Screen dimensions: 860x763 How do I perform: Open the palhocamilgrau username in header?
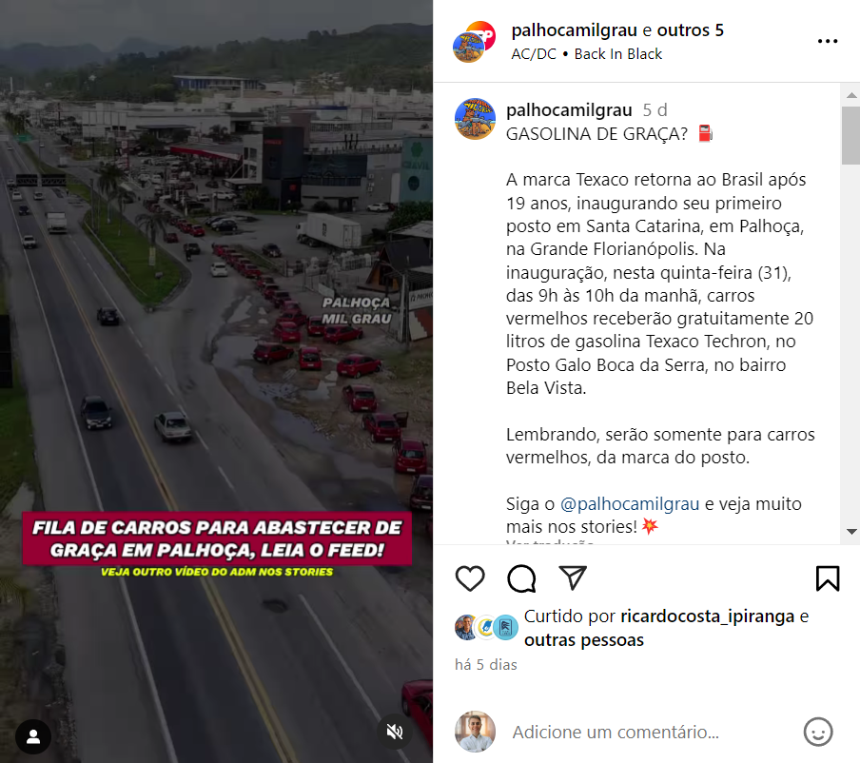click(x=575, y=30)
